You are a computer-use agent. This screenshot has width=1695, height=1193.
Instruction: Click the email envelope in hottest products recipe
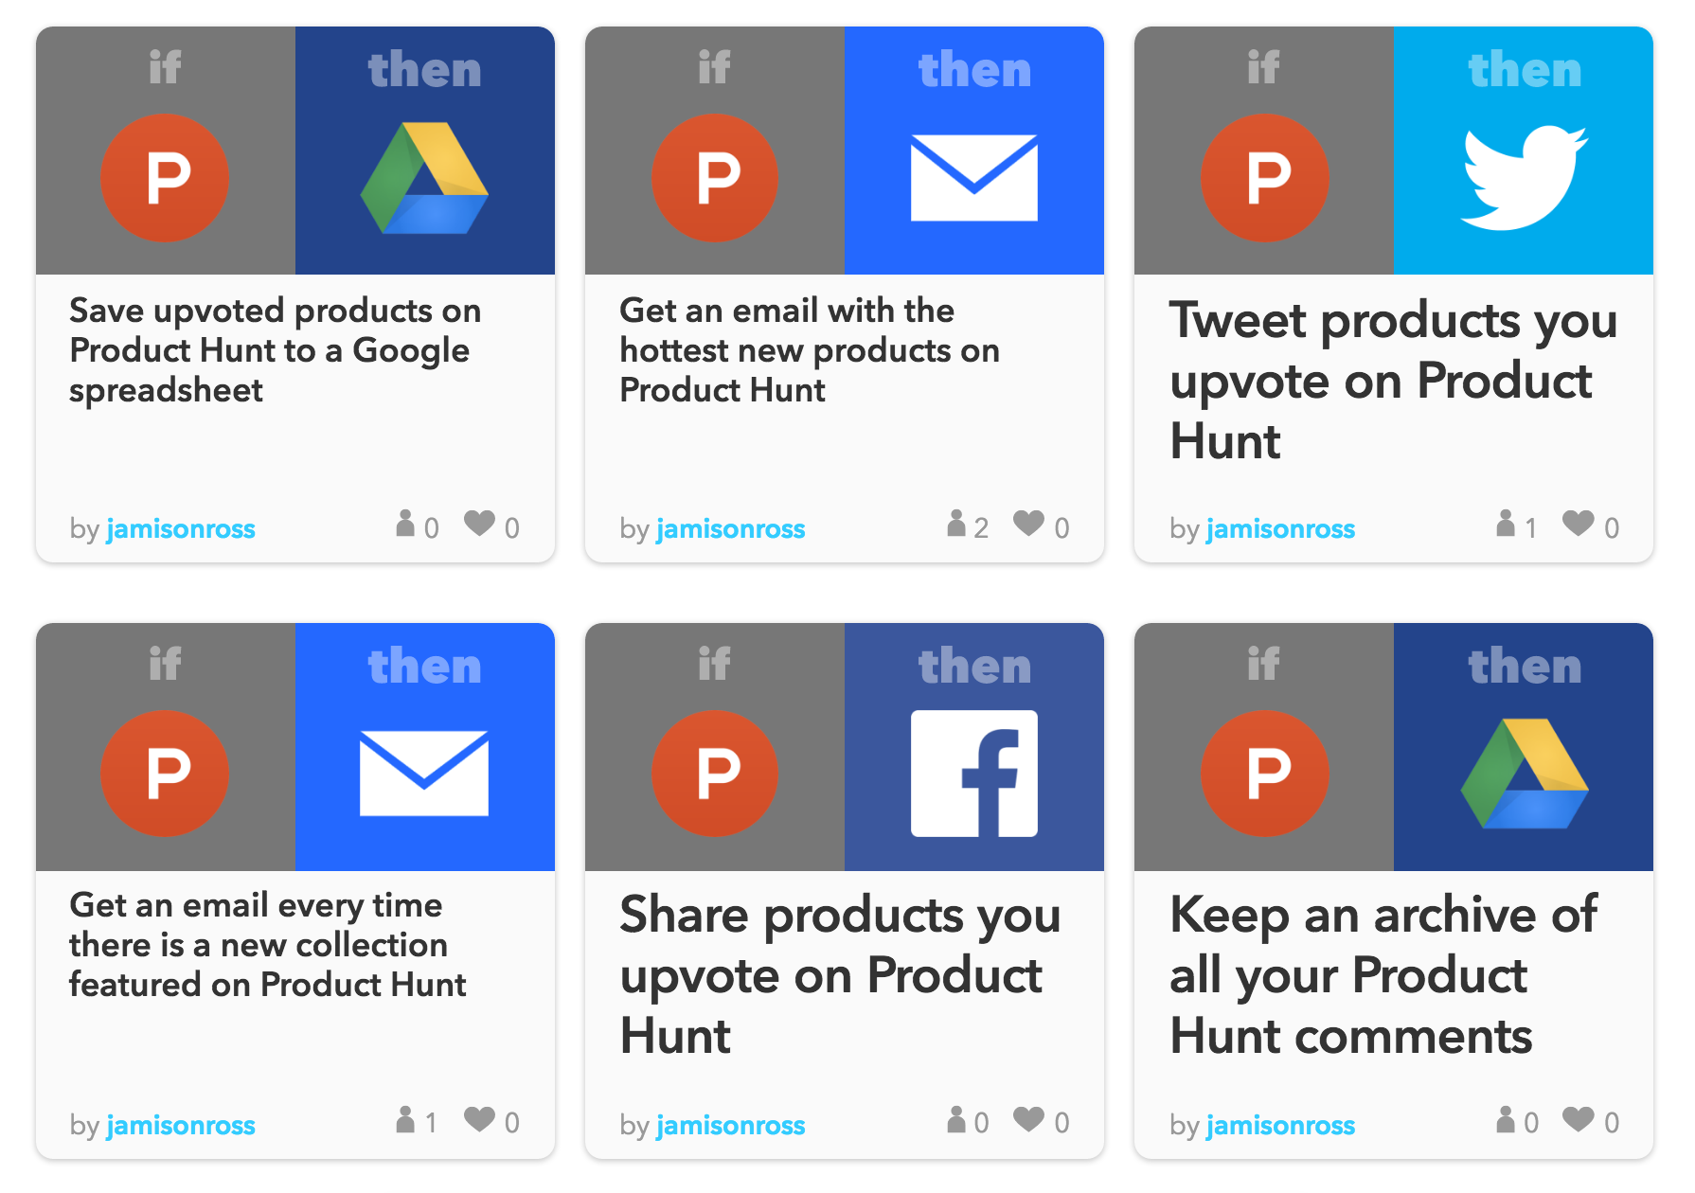coord(974,178)
